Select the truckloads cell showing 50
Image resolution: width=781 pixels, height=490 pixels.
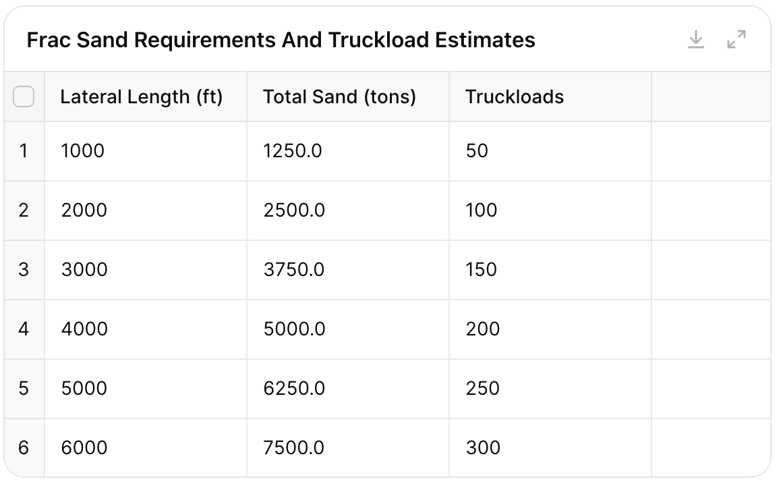click(477, 151)
